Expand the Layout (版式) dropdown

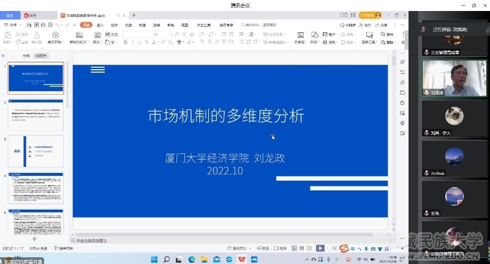[x=97, y=42]
